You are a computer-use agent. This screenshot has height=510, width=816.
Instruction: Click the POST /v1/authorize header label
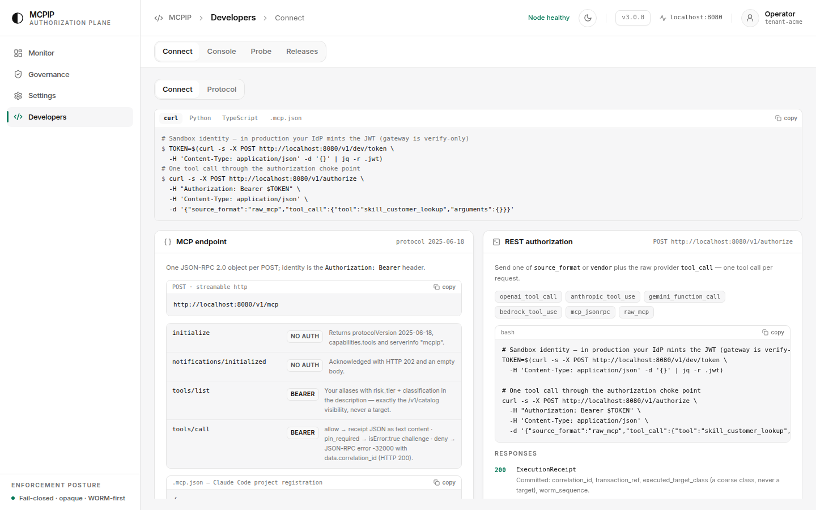[x=722, y=242]
